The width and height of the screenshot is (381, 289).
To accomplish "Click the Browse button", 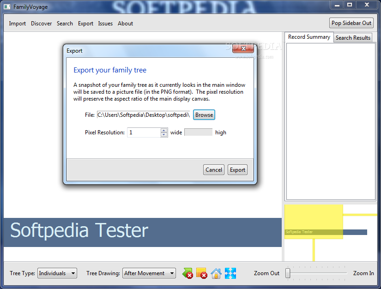I will [204, 115].
